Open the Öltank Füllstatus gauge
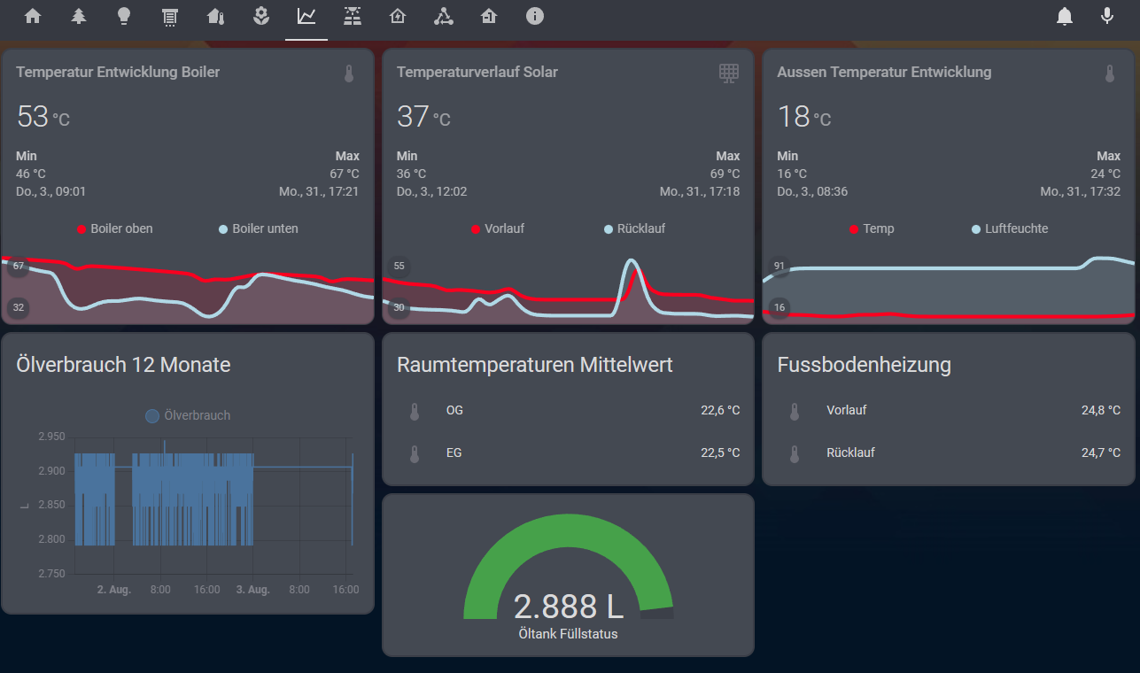The height and width of the screenshot is (673, 1140). click(568, 576)
